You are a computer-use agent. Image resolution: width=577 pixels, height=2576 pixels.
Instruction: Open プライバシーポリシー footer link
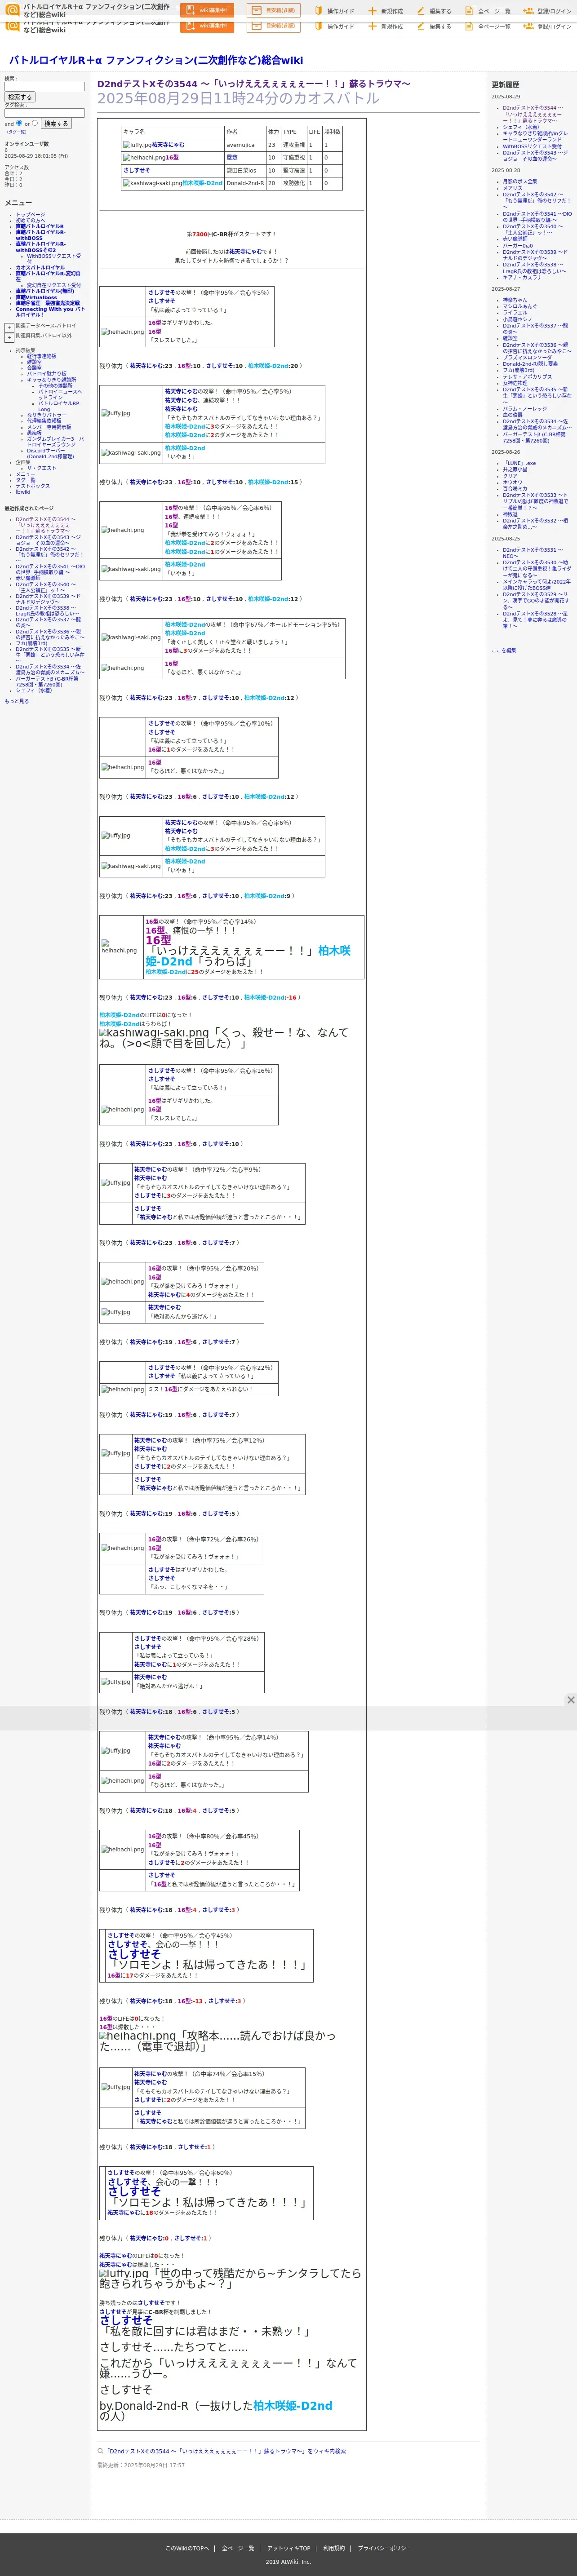[385, 2548]
